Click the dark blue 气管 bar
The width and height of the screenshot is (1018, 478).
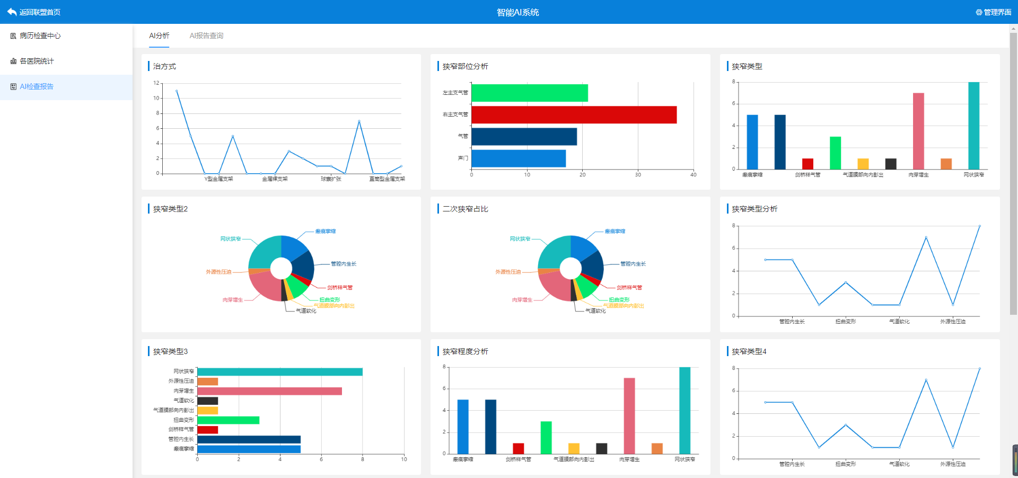pos(524,137)
